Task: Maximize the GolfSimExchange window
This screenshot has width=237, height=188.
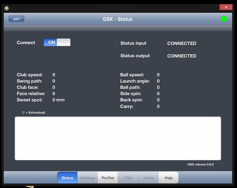Action: pos(216,8)
